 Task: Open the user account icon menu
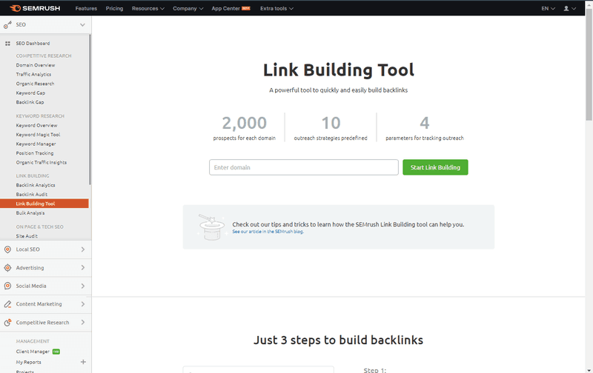click(569, 8)
